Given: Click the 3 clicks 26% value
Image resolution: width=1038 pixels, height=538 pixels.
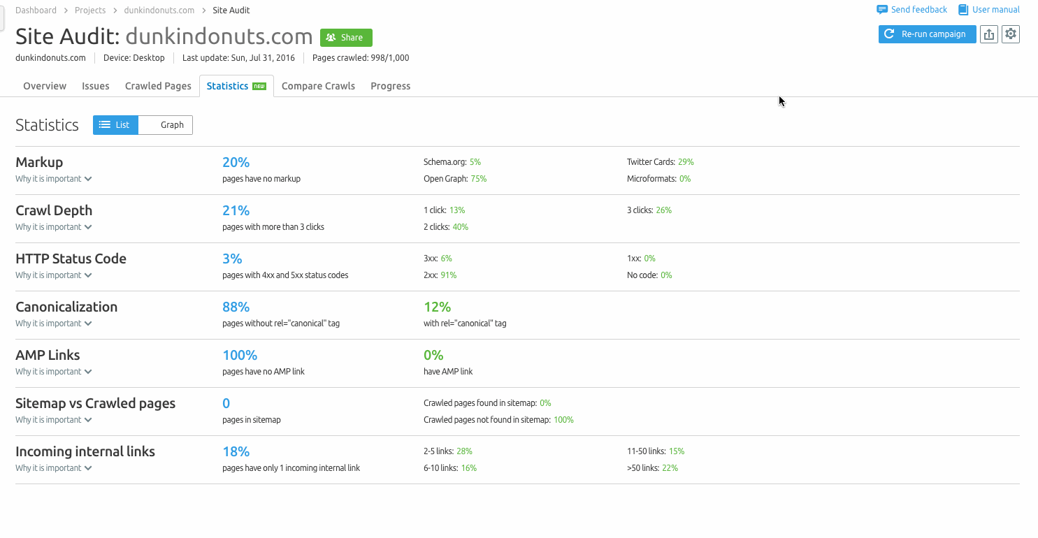Looking at the screenshot, I should pyautogui.click(x=664, y=210).
